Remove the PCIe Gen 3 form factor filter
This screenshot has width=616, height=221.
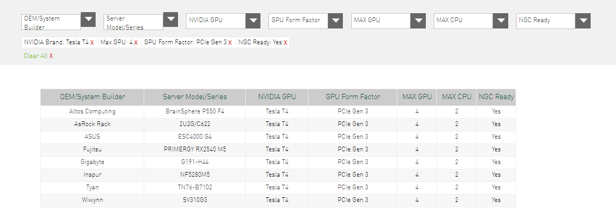[x=230, y=43]
